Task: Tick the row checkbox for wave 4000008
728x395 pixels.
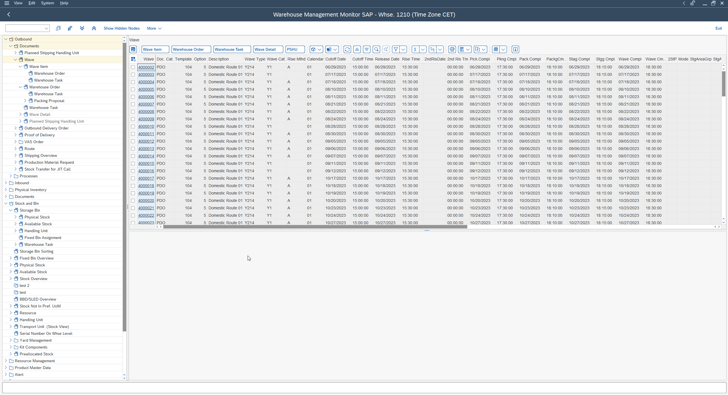Action: tap(133, 112)
